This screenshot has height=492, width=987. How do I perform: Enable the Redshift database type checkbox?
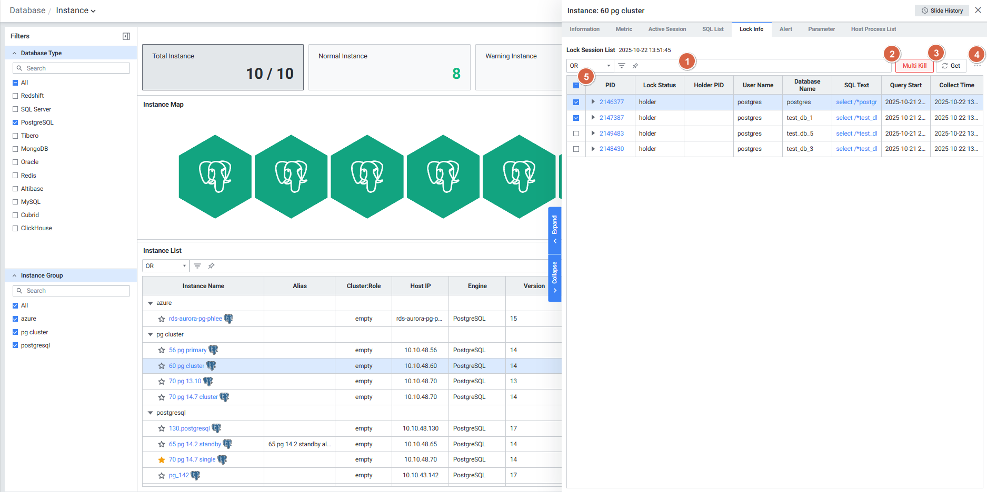(x=15, y=96)
